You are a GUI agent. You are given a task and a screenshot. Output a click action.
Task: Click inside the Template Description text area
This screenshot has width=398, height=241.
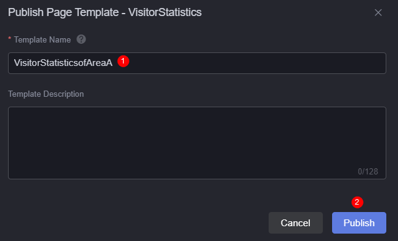[x=197, y=143]
